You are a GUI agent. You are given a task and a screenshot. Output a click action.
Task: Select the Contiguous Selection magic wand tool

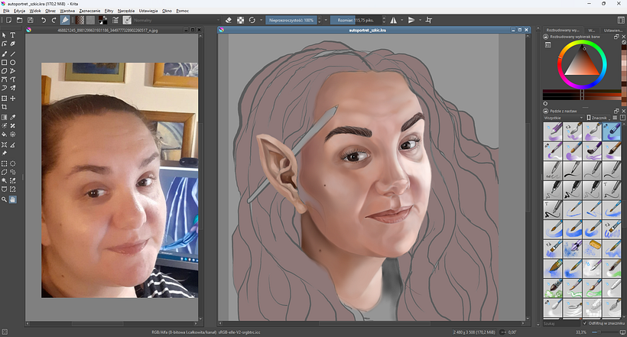click(x=5, y=180)
